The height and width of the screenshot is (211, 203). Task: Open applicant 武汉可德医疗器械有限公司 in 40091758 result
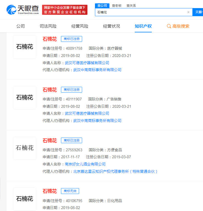click(x=87, y=63)
